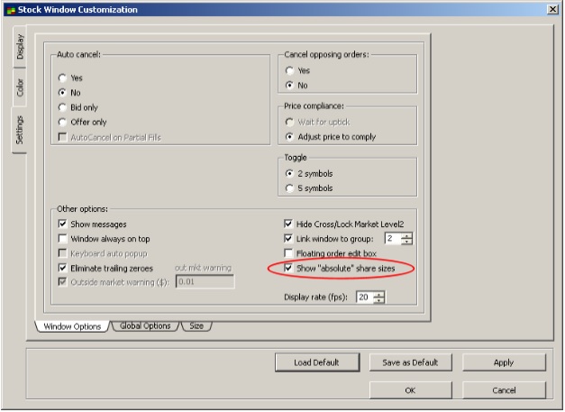Disable 'Eliminate trailing zeroes' checkbox
This screenshot has width=565, height=412.
(x=63, y=268)
